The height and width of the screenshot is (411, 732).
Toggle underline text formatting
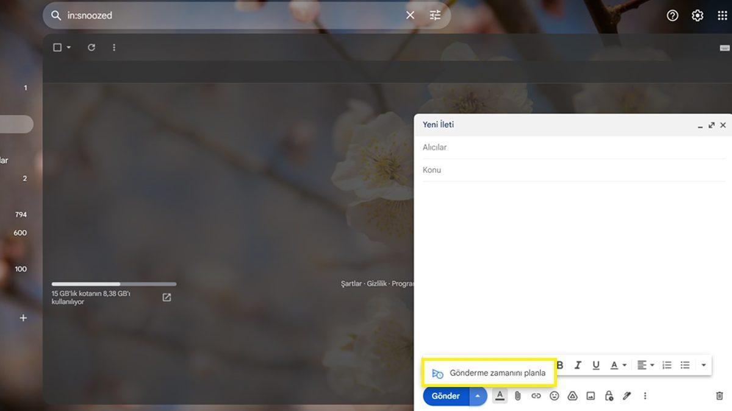point(596,365)
